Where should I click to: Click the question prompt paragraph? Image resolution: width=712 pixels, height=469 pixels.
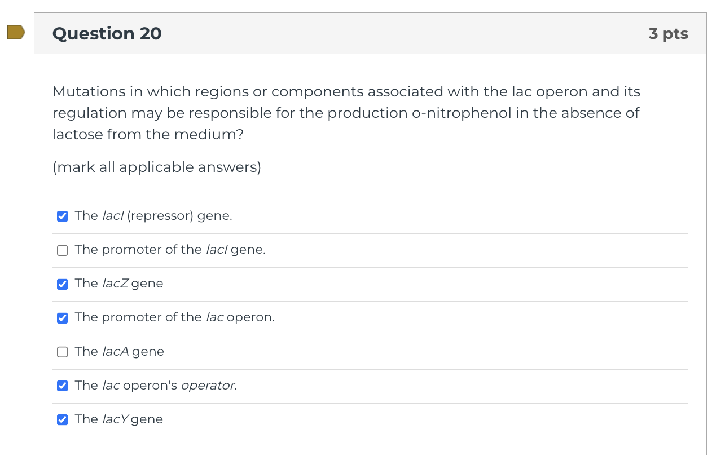coord(346,113)
